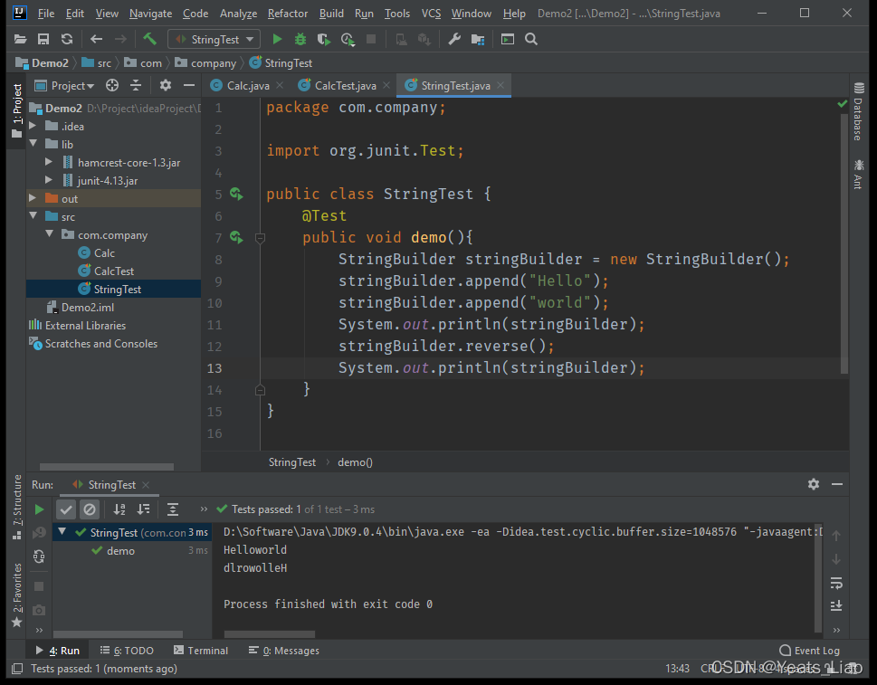877x685 pixels.
Task: Collapse all in Project panel header
Action: (136, 86)
